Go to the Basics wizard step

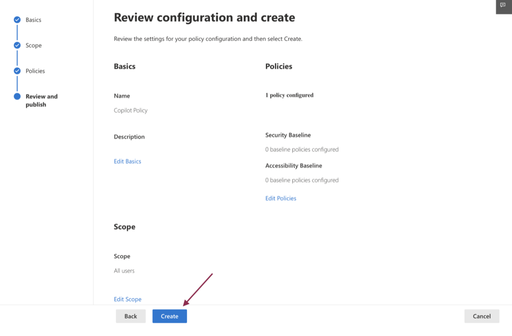(x=33, y=20)
